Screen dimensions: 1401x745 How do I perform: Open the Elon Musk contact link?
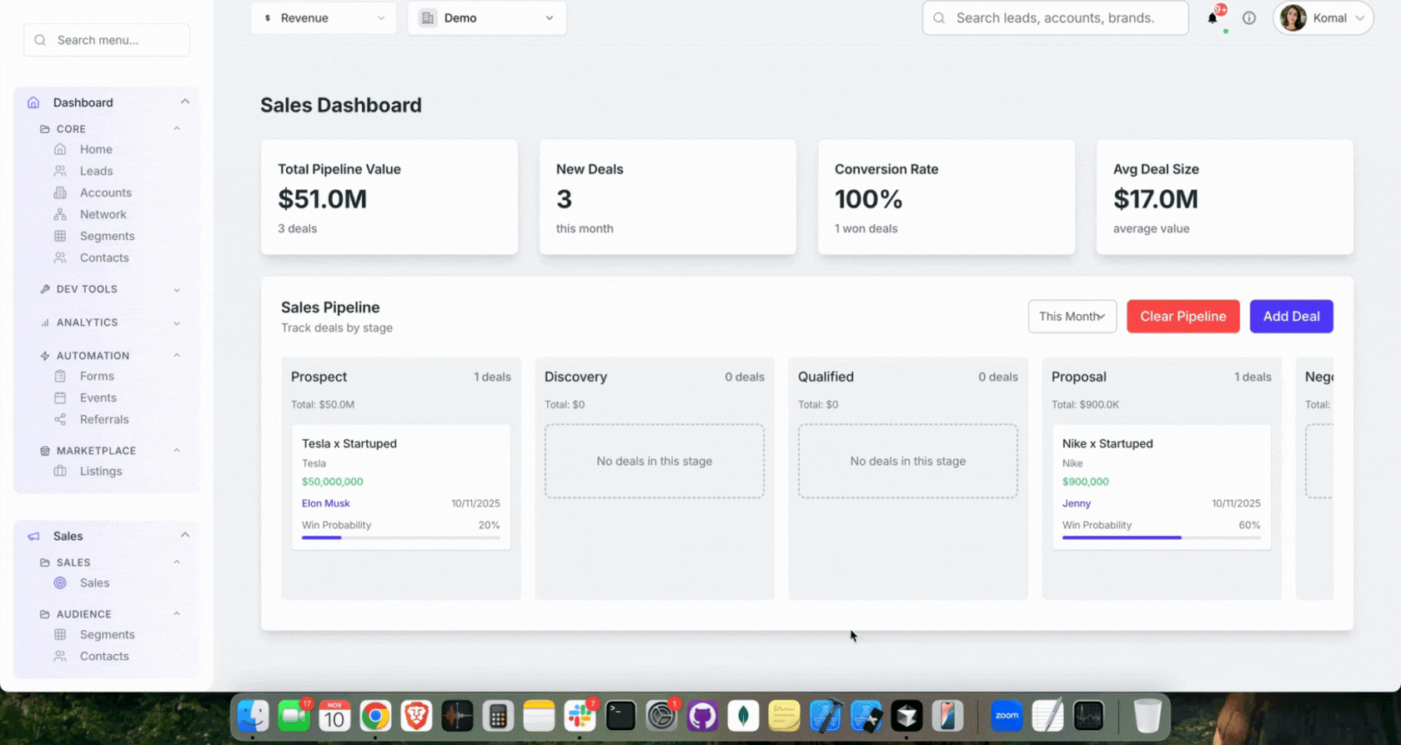click(326, 503)
